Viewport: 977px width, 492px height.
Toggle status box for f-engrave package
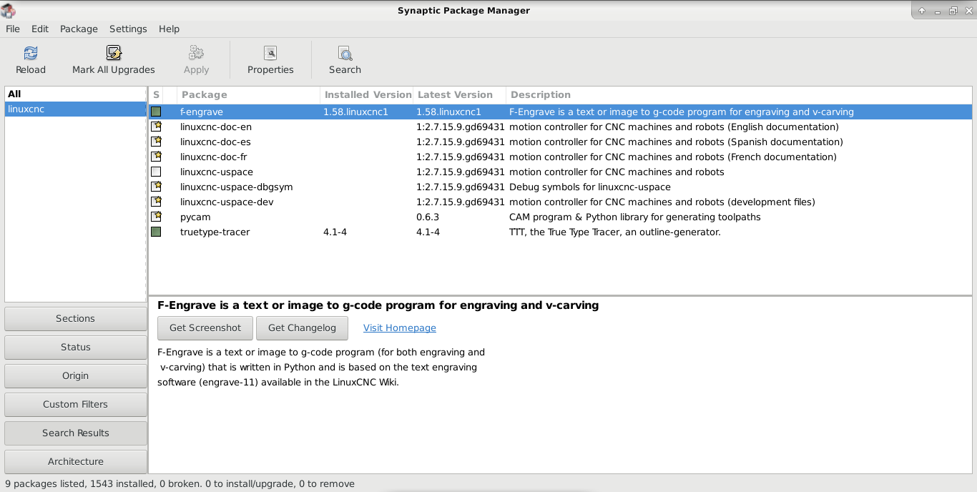tap(156, 112)
